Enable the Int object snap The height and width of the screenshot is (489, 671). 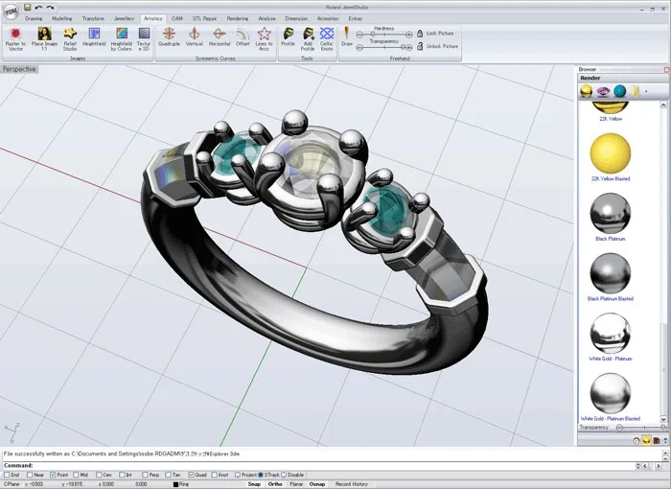122,475
